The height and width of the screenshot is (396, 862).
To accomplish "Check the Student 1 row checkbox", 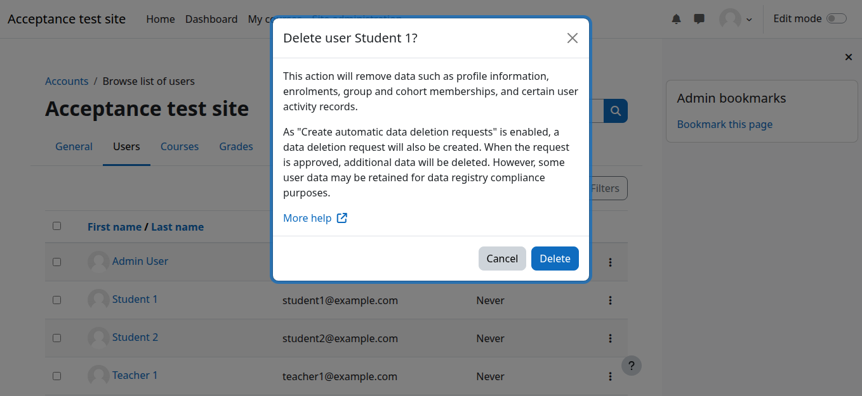I will pos(57,300).
